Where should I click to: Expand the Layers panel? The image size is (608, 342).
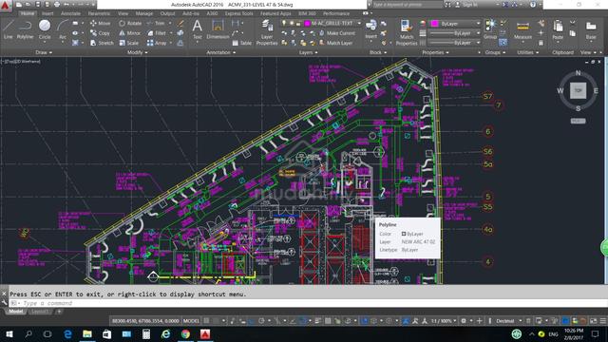point(308,52)
